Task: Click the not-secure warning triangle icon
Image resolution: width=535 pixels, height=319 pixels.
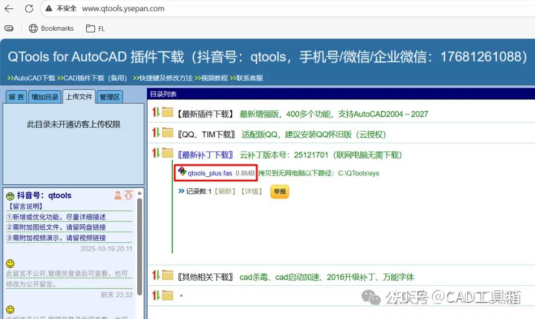Action: pos(49,8)
